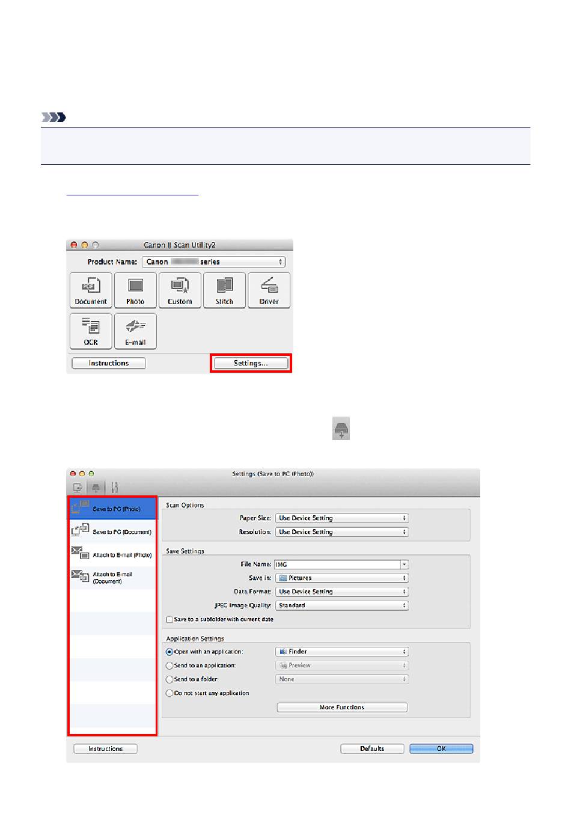Enable Save to a subfolder with current date

[169, 619]
